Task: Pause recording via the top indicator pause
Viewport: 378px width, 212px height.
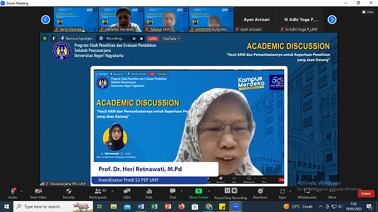Action: click(134, 39)
